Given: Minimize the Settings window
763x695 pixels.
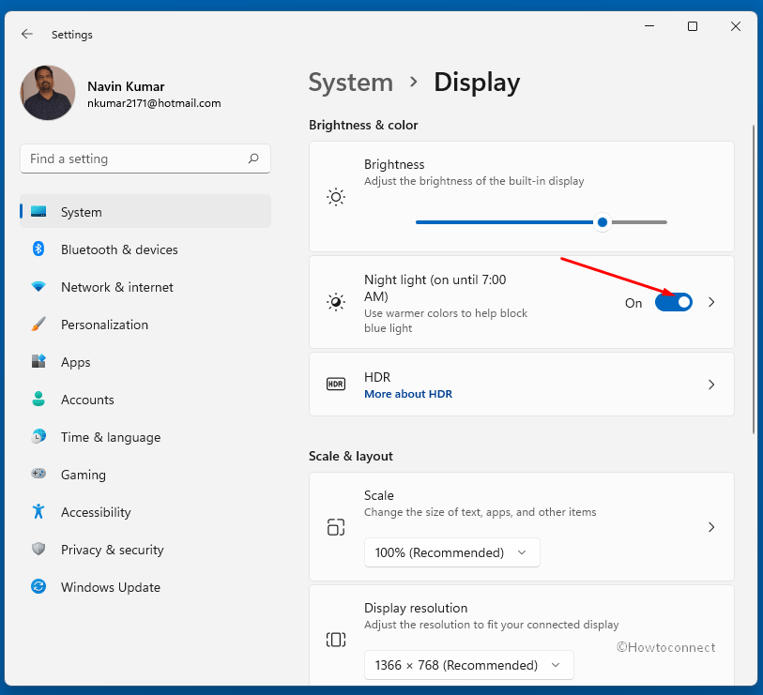Looking at the screenshot, I should click(649, 26).
